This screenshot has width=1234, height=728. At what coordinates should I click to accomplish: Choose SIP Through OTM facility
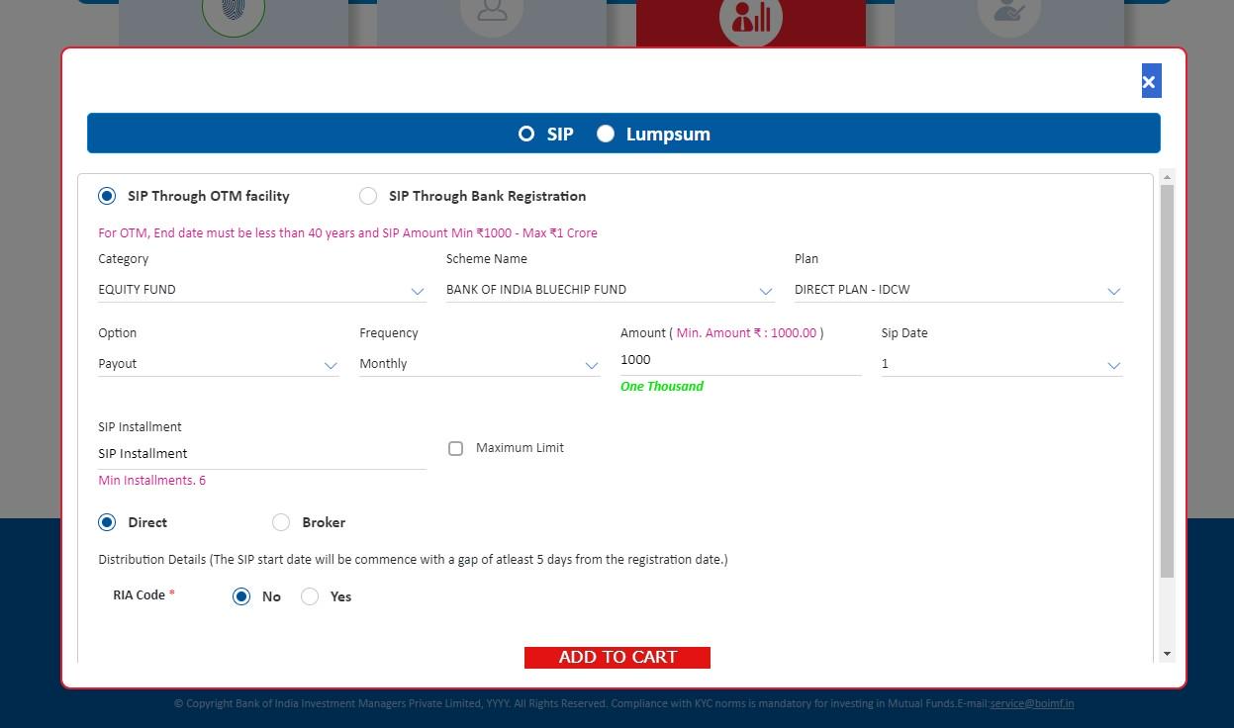coord(107,196)
